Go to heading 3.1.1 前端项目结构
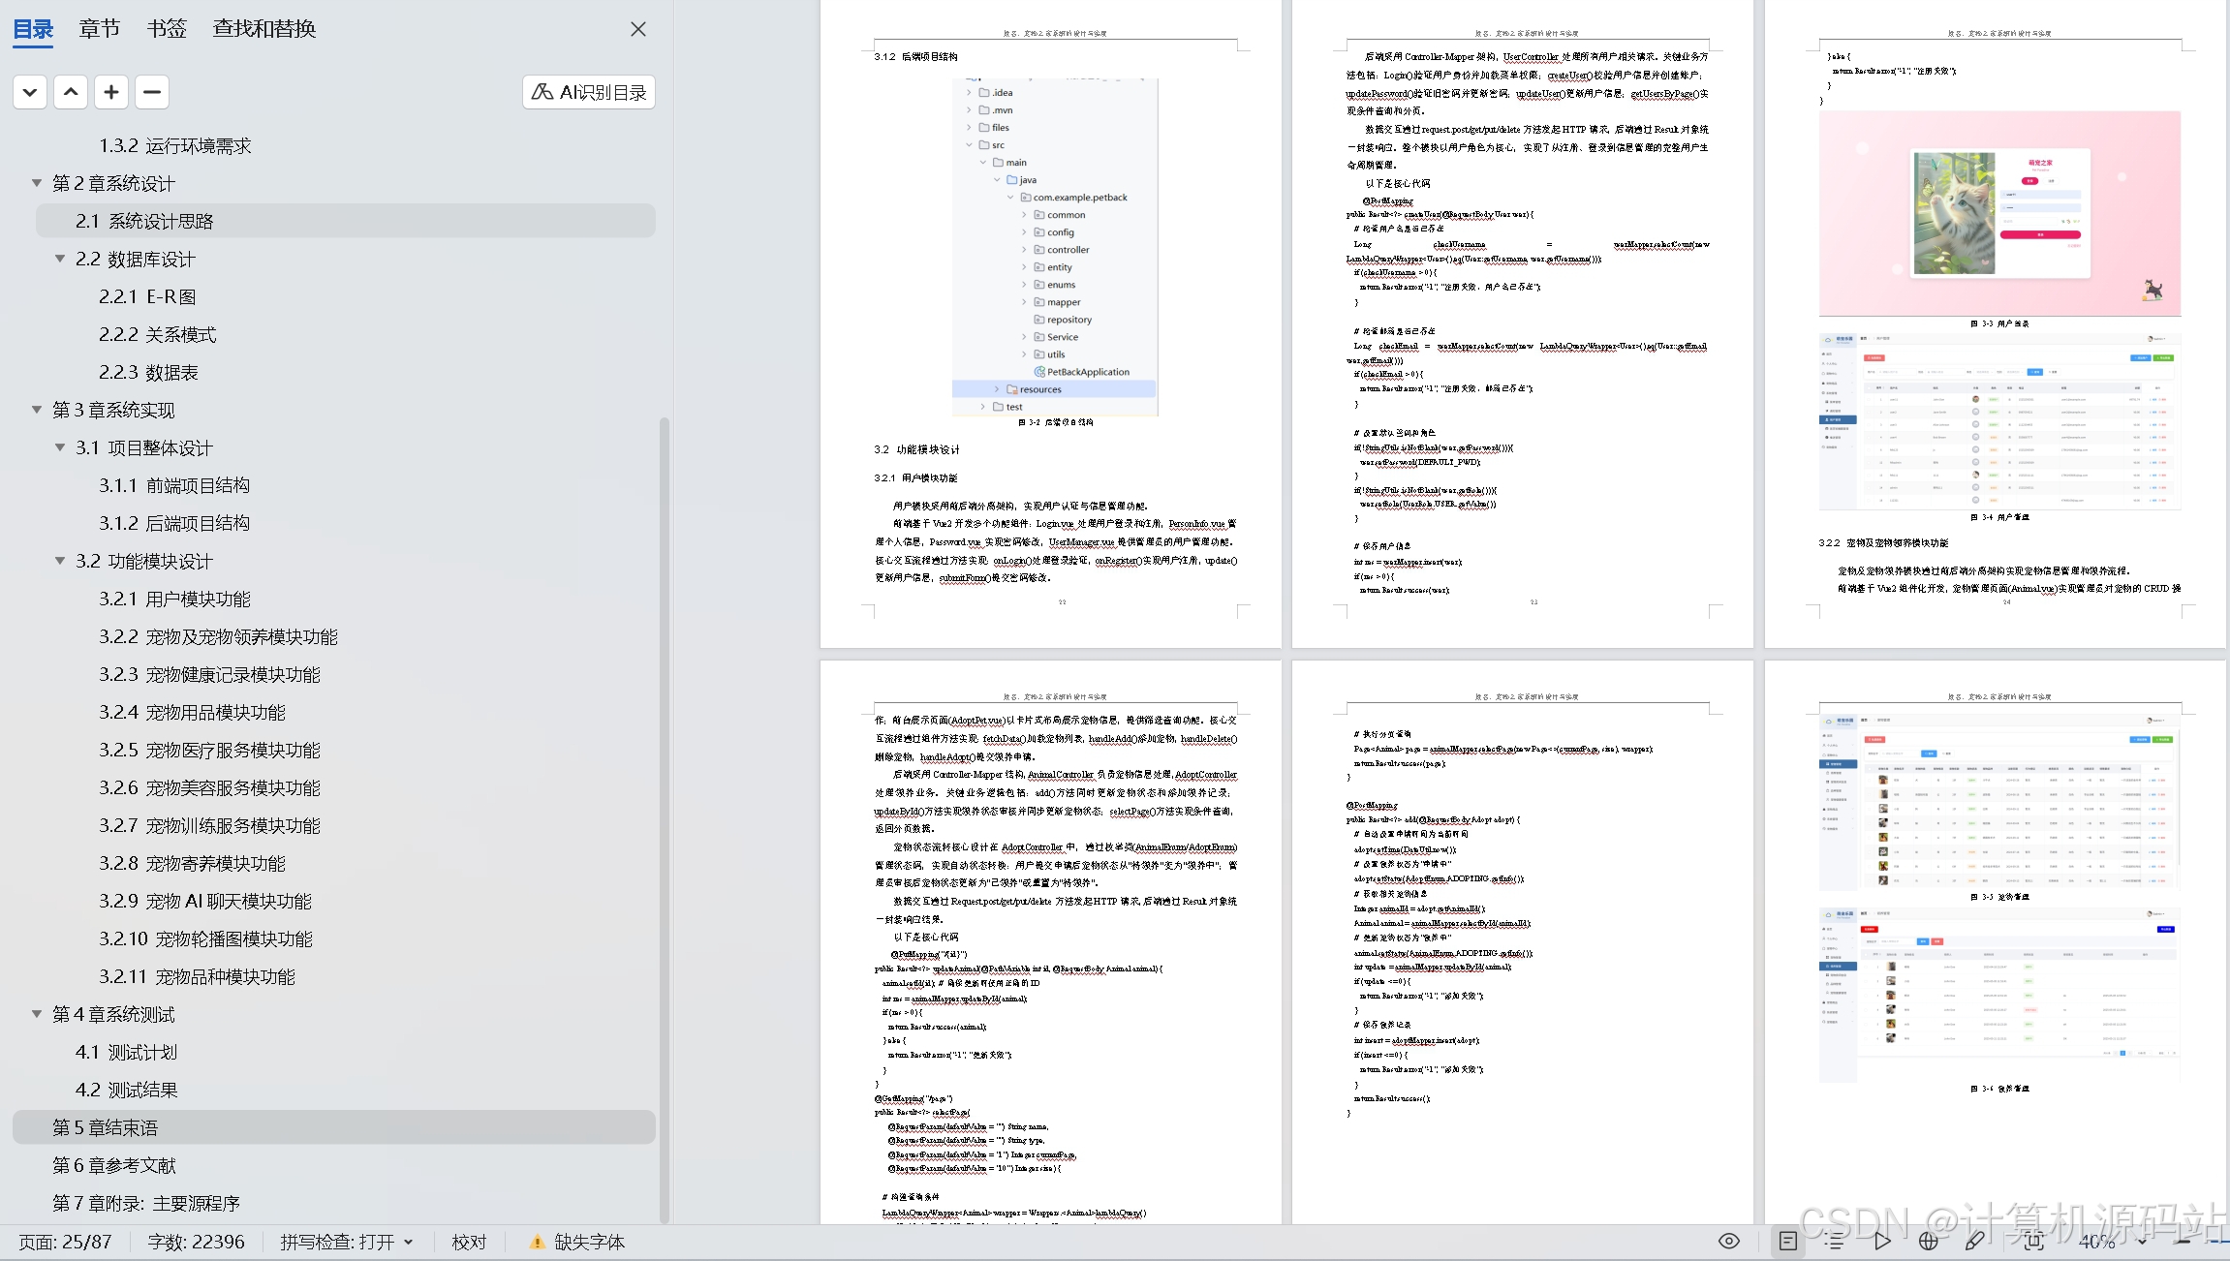Image resolution: width=2230 pixels, height=1261 pixels. (x=174, y=485)
